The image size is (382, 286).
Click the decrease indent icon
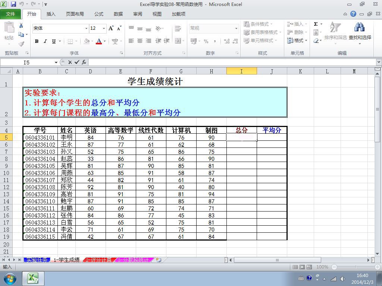(x=158, y=41)
